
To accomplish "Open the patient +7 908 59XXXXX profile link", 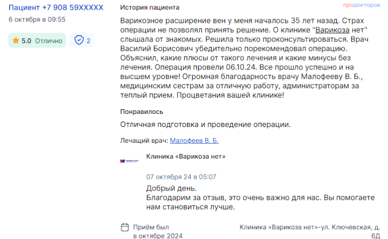I will [56, 7].
